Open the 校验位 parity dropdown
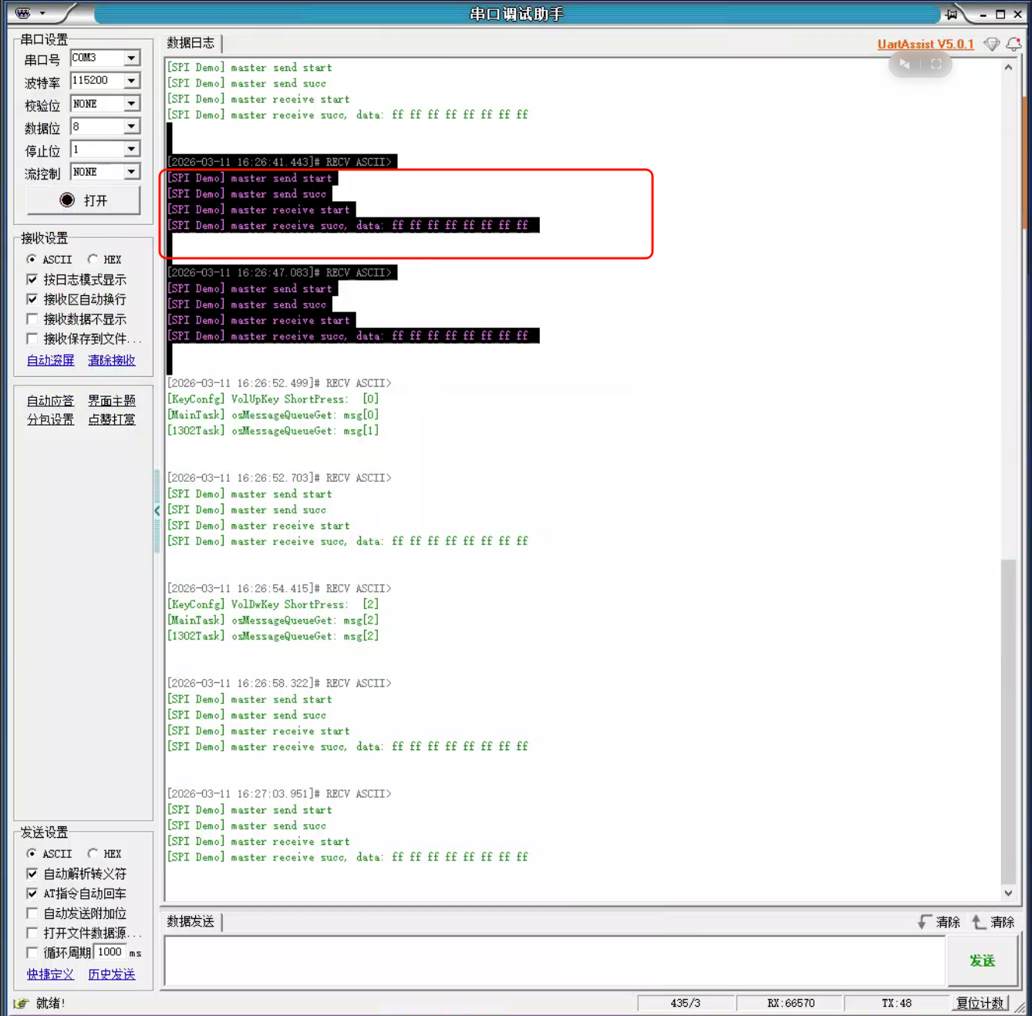The height and width of the screenshot is (1016, 1032). pos(132,103)
